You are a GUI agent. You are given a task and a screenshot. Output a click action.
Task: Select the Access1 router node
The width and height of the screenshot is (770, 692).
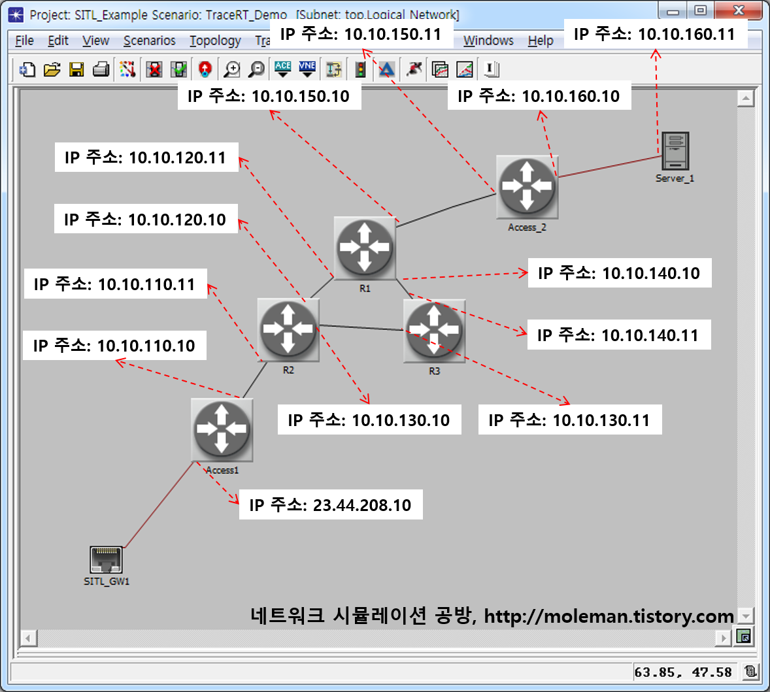222,430
